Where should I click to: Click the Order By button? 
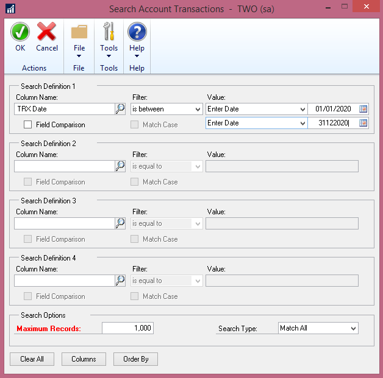click(135, 359)
